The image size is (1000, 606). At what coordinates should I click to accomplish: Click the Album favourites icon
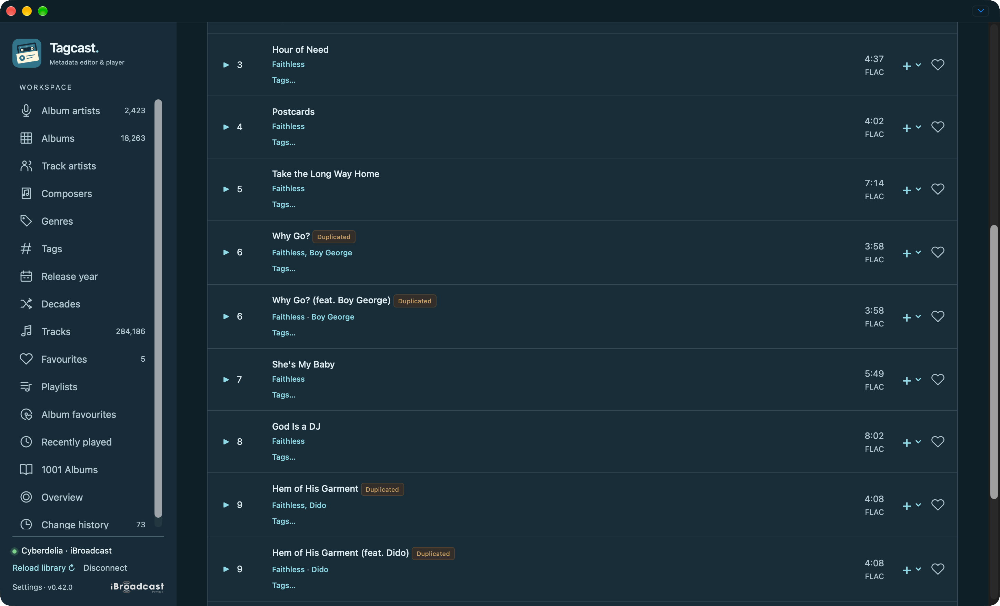[26, 414]
